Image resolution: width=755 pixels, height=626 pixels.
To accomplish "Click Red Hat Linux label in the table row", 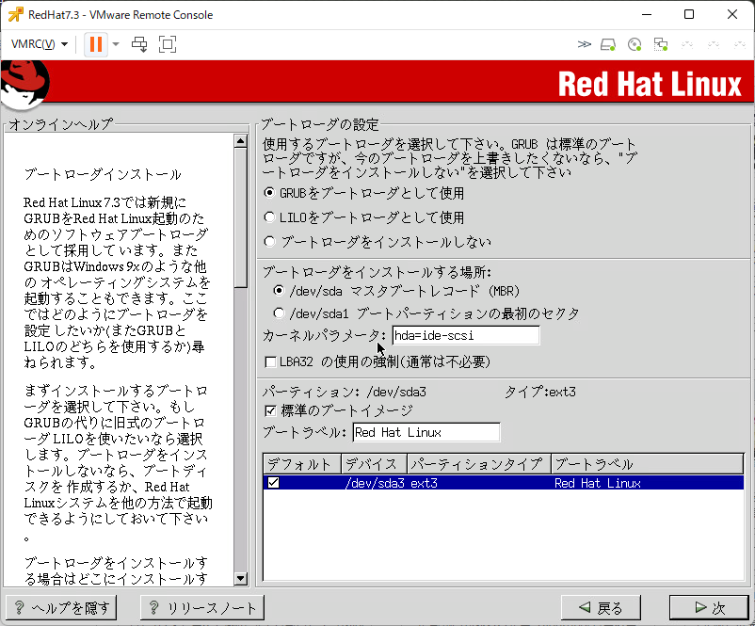I will pyautogui.click(x=597, y=483).
